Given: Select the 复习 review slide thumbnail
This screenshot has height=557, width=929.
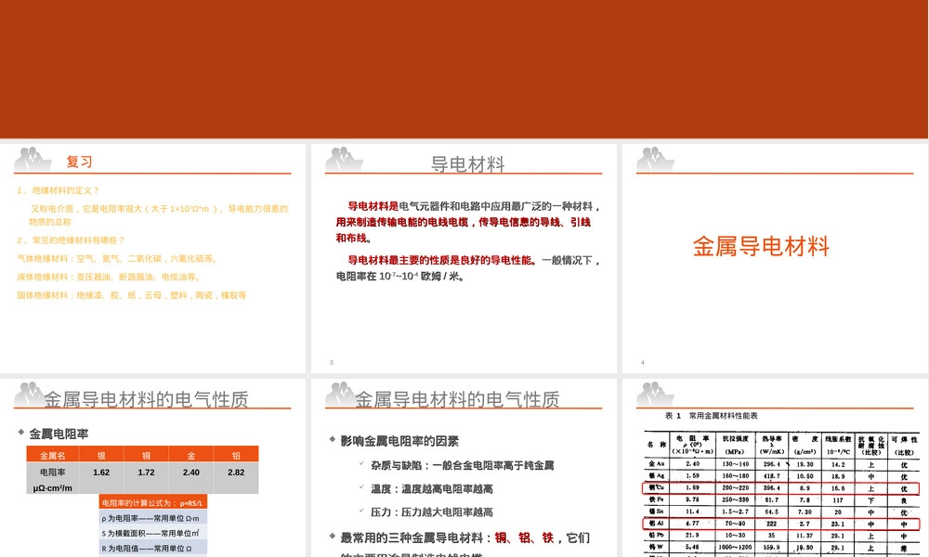Looking at the screenshot, I should 152,258.
